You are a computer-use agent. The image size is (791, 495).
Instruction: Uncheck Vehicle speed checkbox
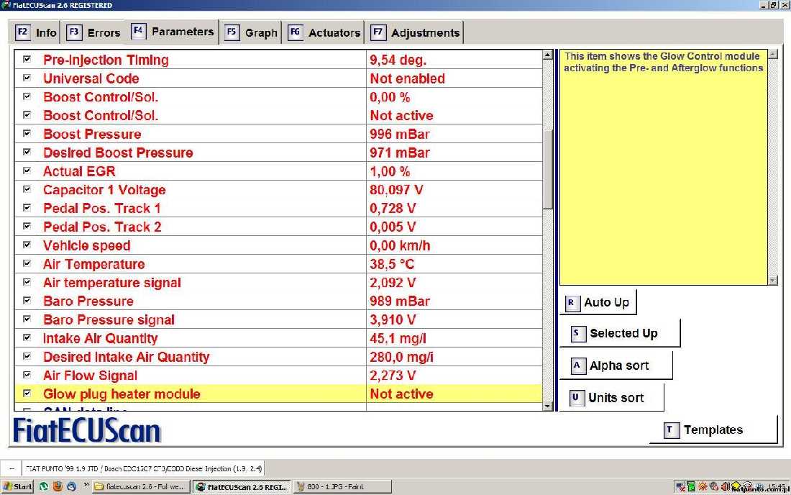[x=27, y=245]
